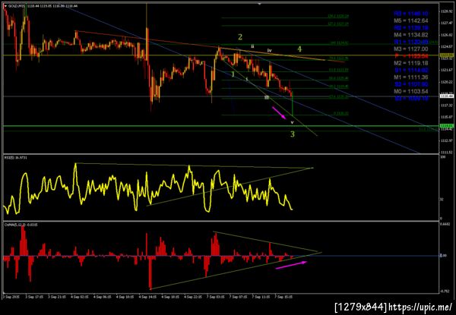Select the red P pivot level label
This screenshot has width=456, height=315.
(x=411, y=56)
